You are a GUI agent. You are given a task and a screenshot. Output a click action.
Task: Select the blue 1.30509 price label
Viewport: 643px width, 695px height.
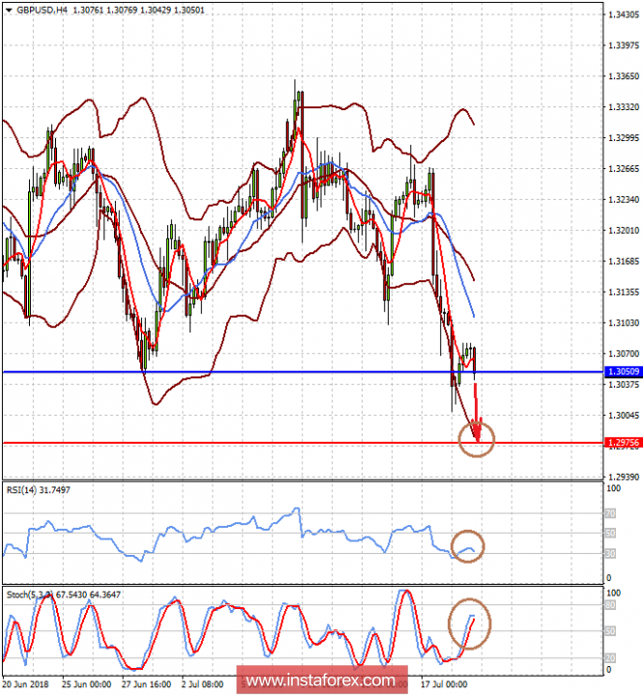(x=624, y=371)
